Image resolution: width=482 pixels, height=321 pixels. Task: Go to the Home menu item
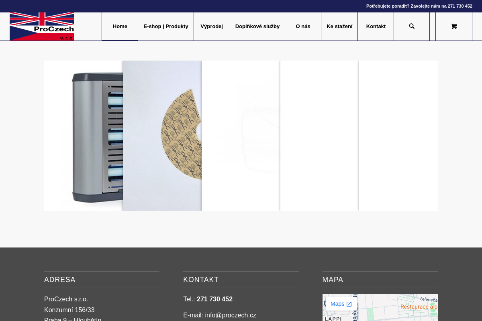tap(120, 26)
